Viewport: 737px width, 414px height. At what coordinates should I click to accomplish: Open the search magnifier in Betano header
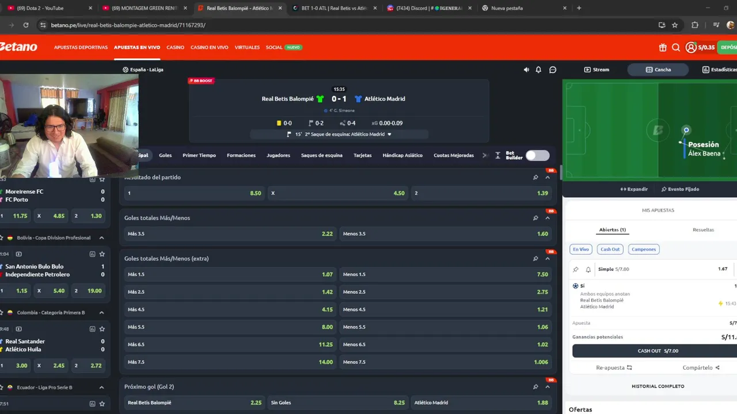click(x=676, y=48)
